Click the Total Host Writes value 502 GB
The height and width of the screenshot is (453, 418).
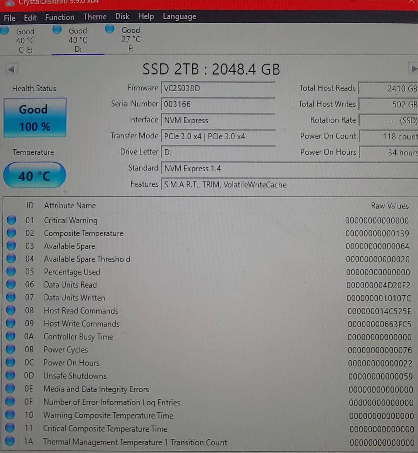pos(388,104)
